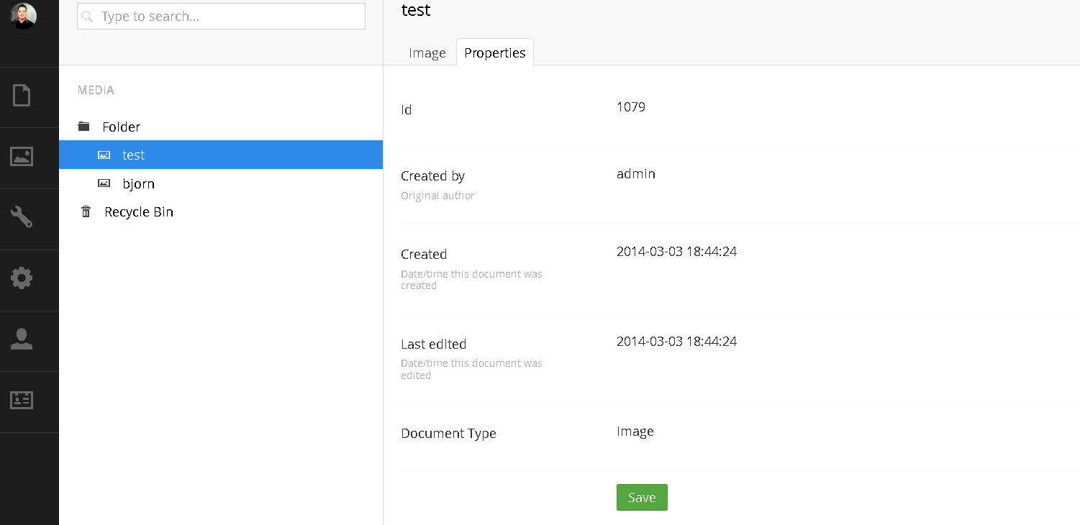Screen dimensions: 1080x525
Task: Open the Media section
Action: pyautogui.click(x=22, y=157)
